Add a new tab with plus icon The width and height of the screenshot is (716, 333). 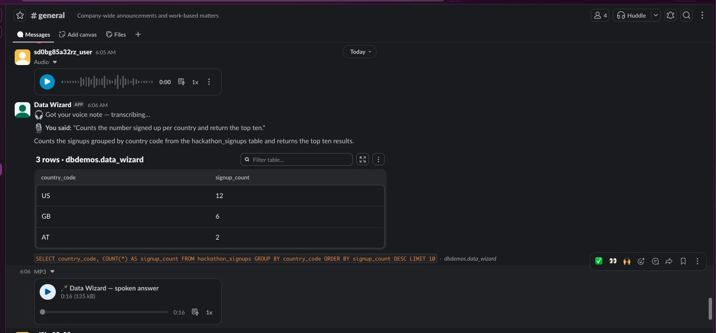pos(138,35)
